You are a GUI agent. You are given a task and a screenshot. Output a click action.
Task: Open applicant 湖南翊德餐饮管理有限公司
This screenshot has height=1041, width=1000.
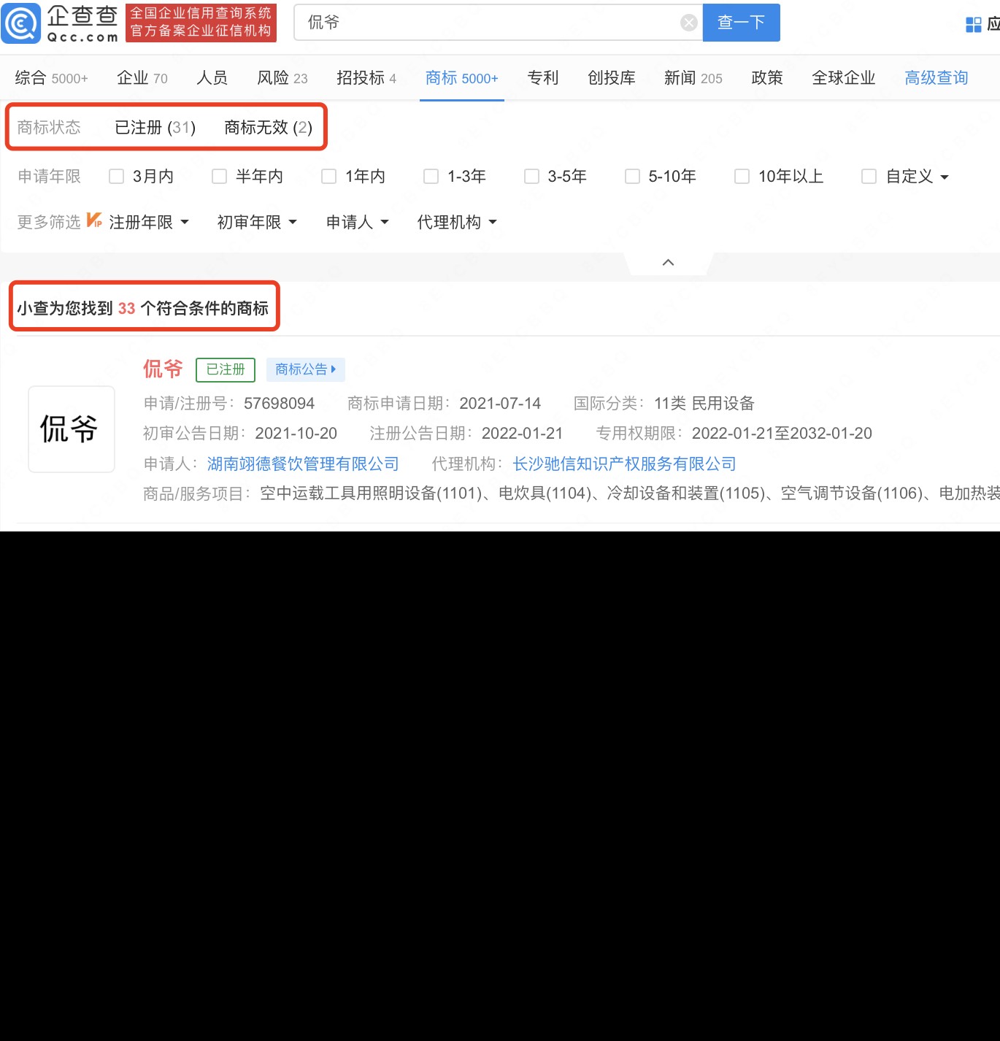(x=303, y=464)
